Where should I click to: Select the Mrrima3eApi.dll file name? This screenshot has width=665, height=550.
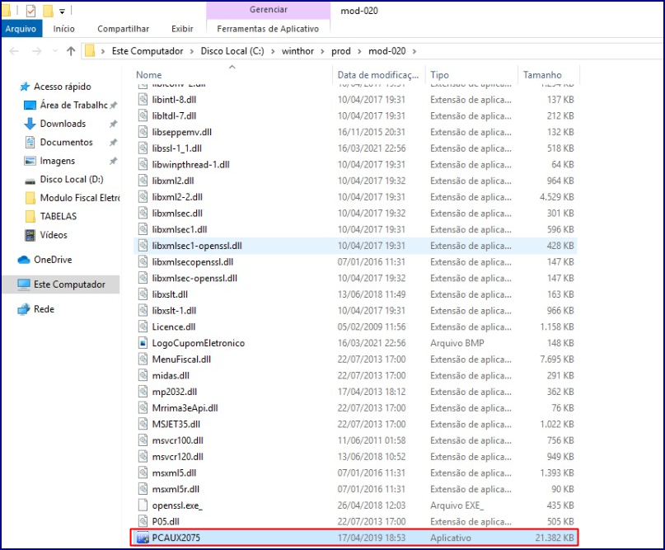pyautogui.click(x=185, y=408)
